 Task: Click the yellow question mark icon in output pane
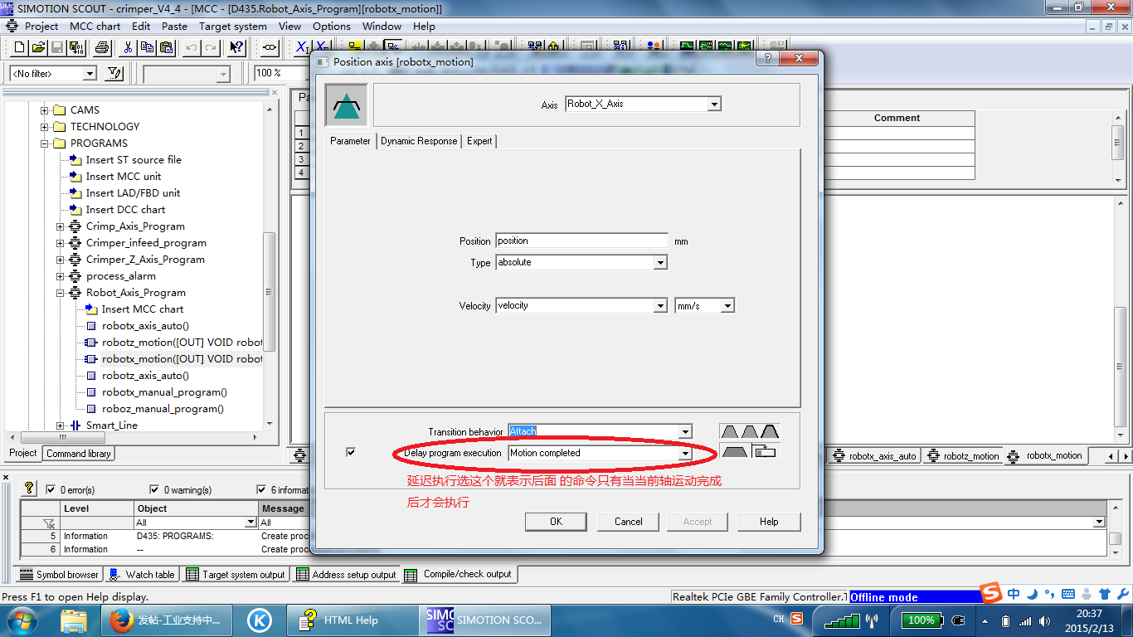[29, 489]
